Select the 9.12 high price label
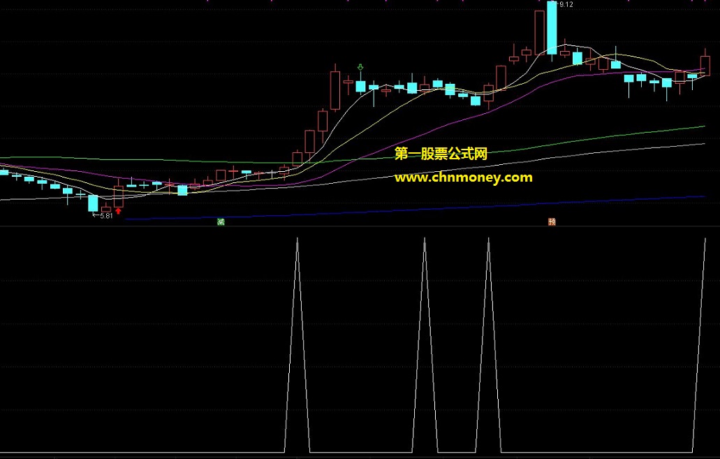 coord(565,5)
